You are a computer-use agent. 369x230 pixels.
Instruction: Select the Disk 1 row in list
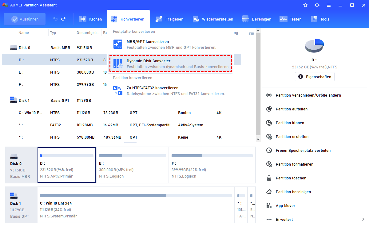click(54, 101)
